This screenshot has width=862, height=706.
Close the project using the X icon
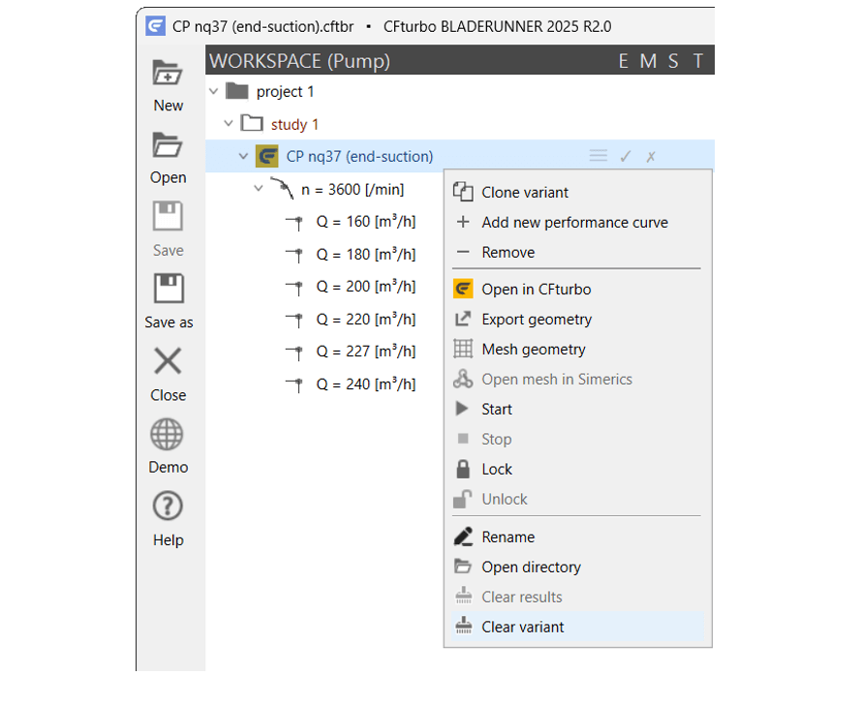(168, 361)
